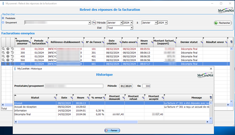
Task: Filter on Periode facturation column search icon
Action: [x=47, y=42]
